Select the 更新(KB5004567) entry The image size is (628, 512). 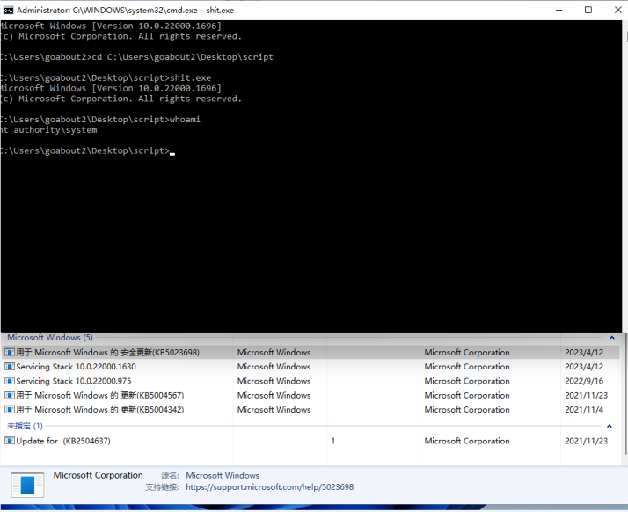point(310,395)
